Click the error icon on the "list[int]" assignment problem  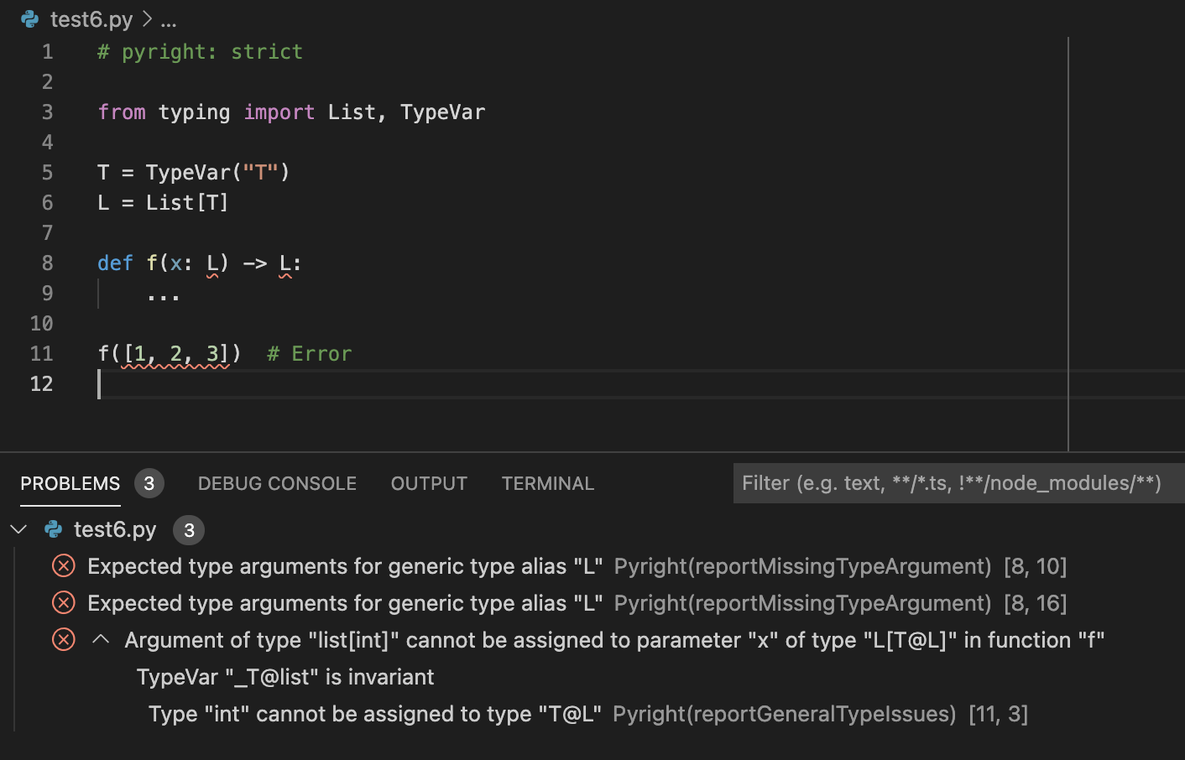pyautogui.click(x=63, y=639)
